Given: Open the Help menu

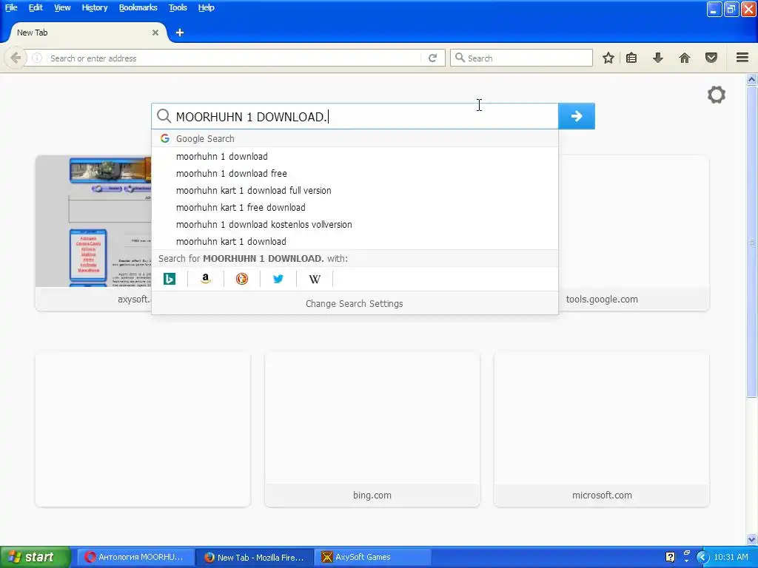Looking at the screenshot, I should (206, 7).
